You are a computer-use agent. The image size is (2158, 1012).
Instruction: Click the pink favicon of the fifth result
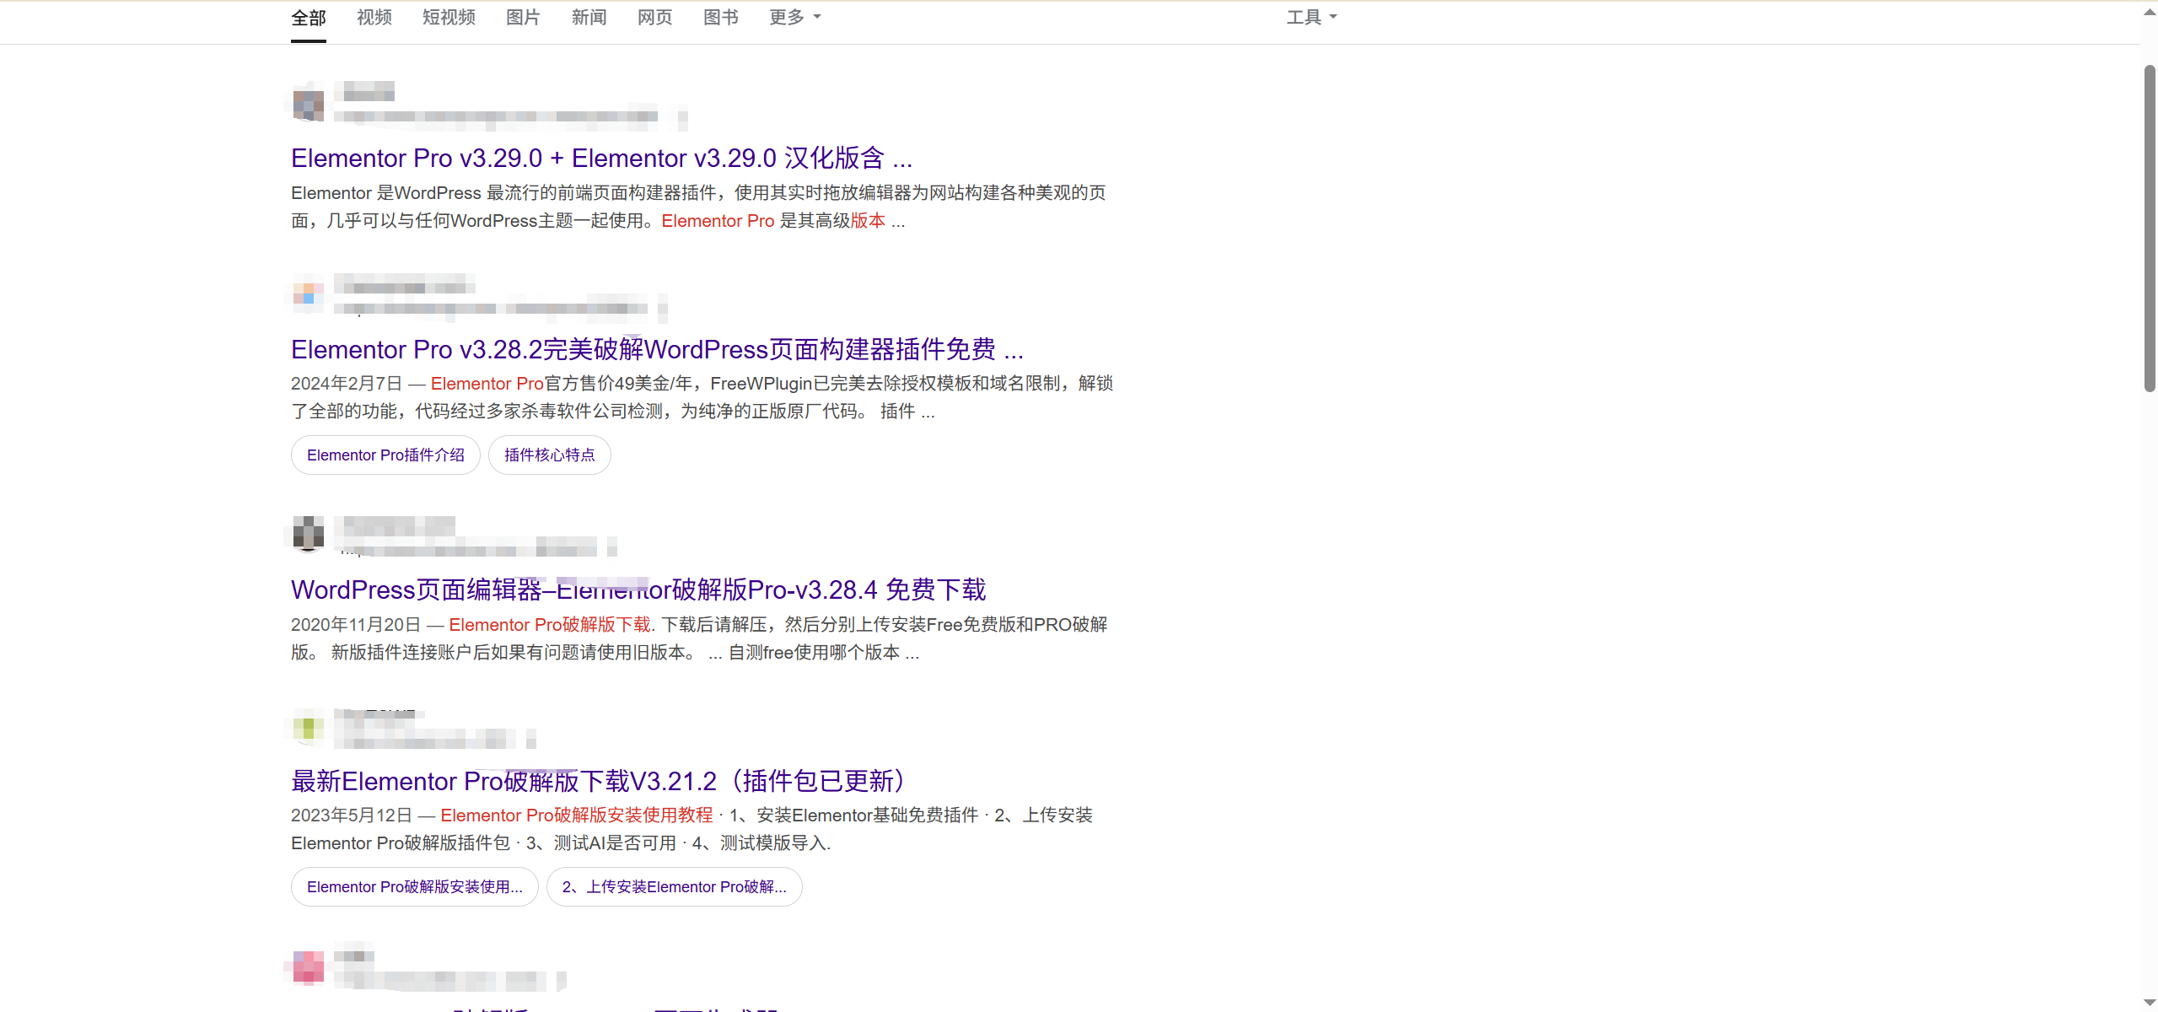point(308,967)
